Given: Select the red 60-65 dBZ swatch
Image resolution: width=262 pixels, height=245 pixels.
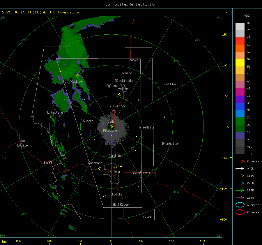Looking at the screenshot, I should point(240,41).
